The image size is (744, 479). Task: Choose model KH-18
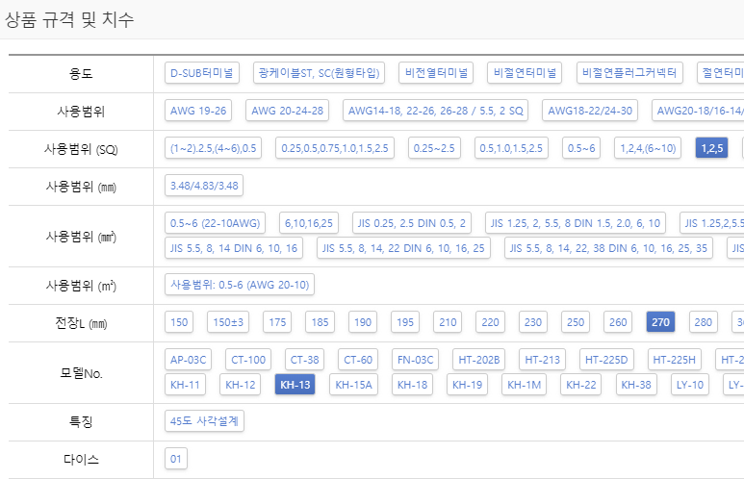point(412,385)
